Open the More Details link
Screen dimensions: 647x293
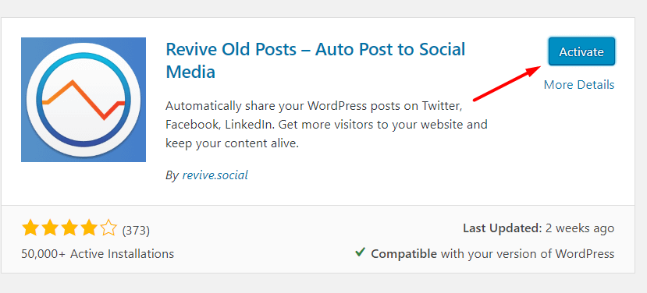pyautogui.click(x=579, y=84)
